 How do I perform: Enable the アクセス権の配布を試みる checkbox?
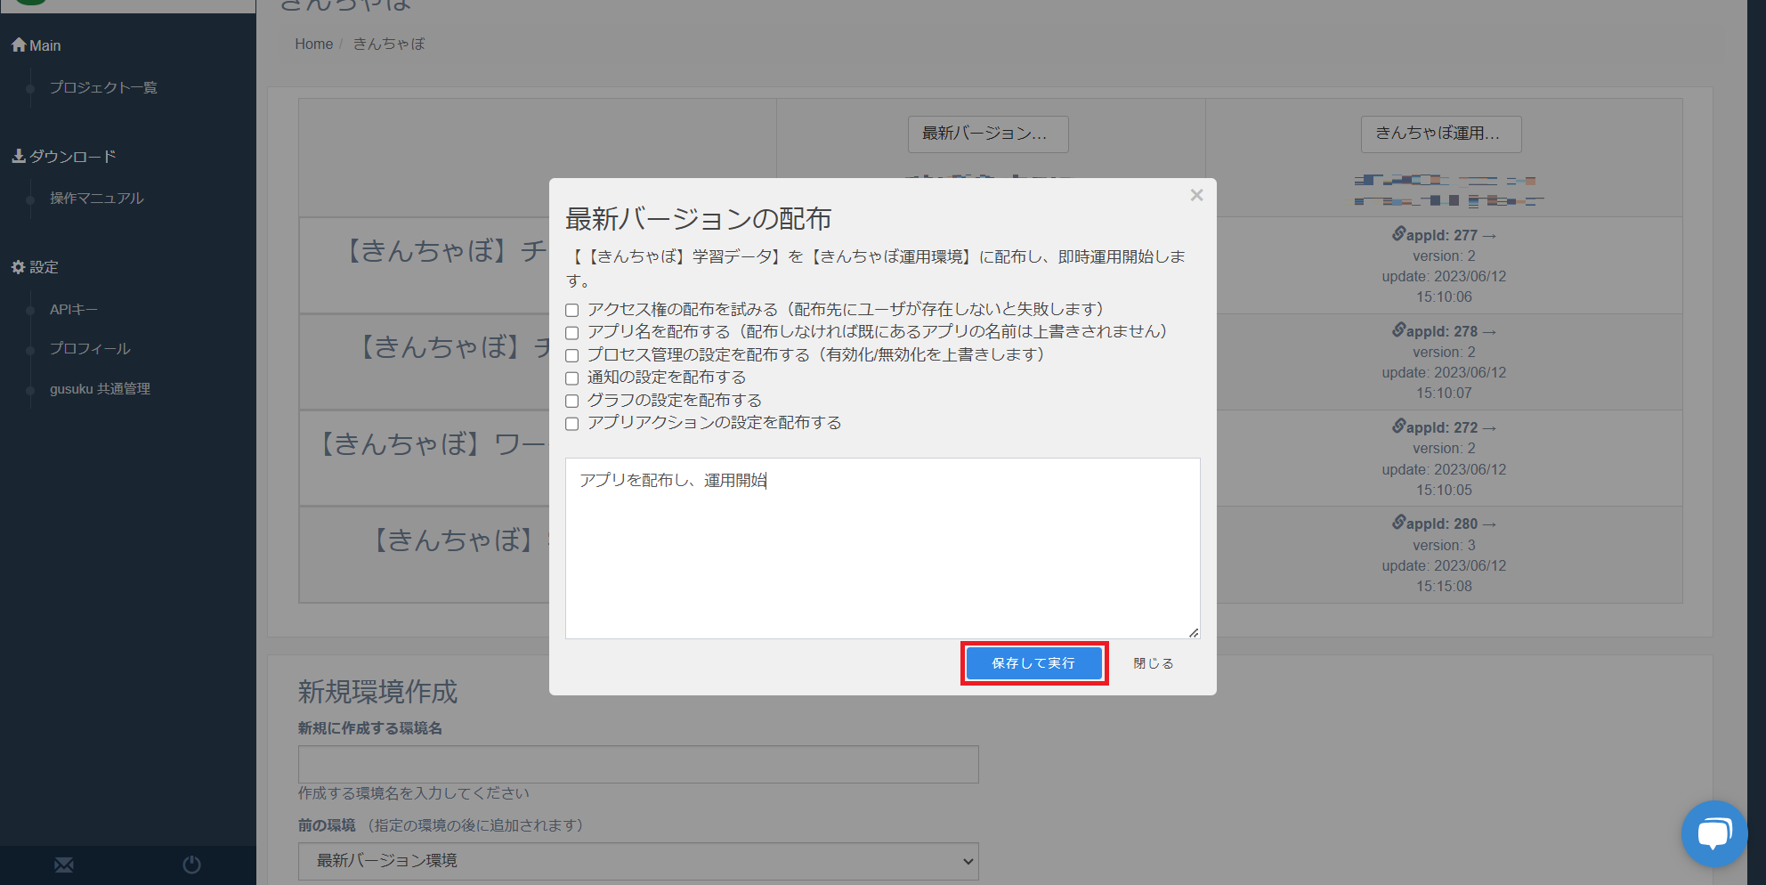coord(572,310)
